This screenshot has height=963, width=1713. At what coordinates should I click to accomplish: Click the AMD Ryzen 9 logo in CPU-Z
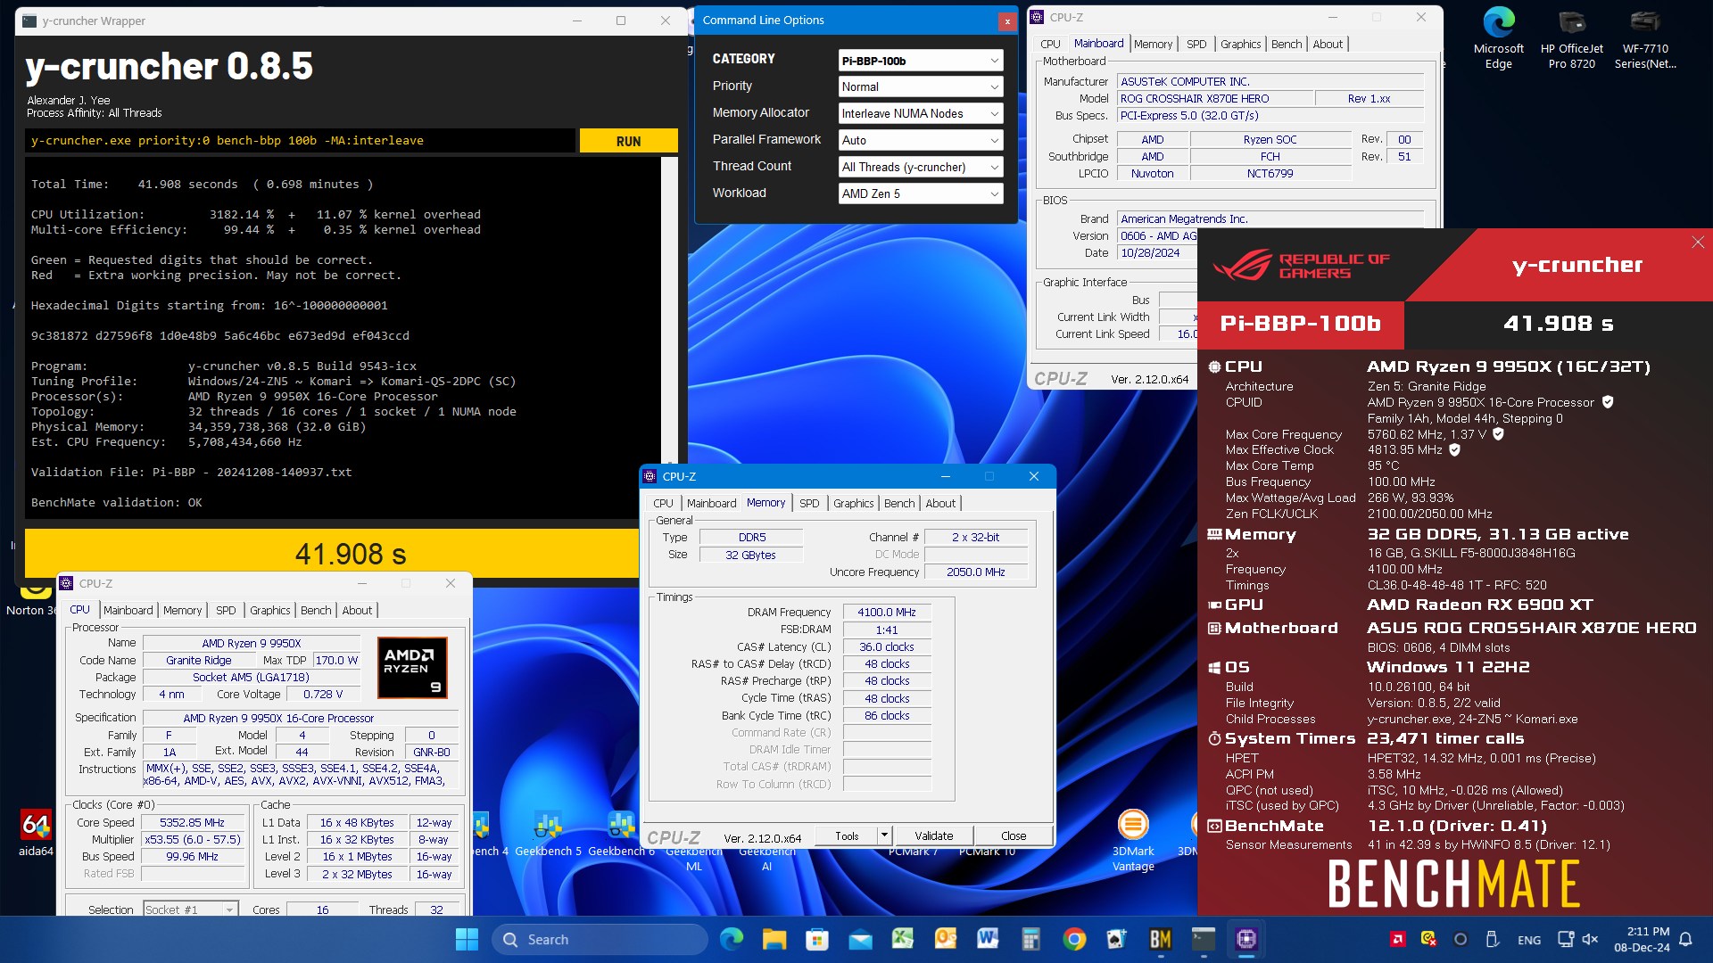pos(411,666)
